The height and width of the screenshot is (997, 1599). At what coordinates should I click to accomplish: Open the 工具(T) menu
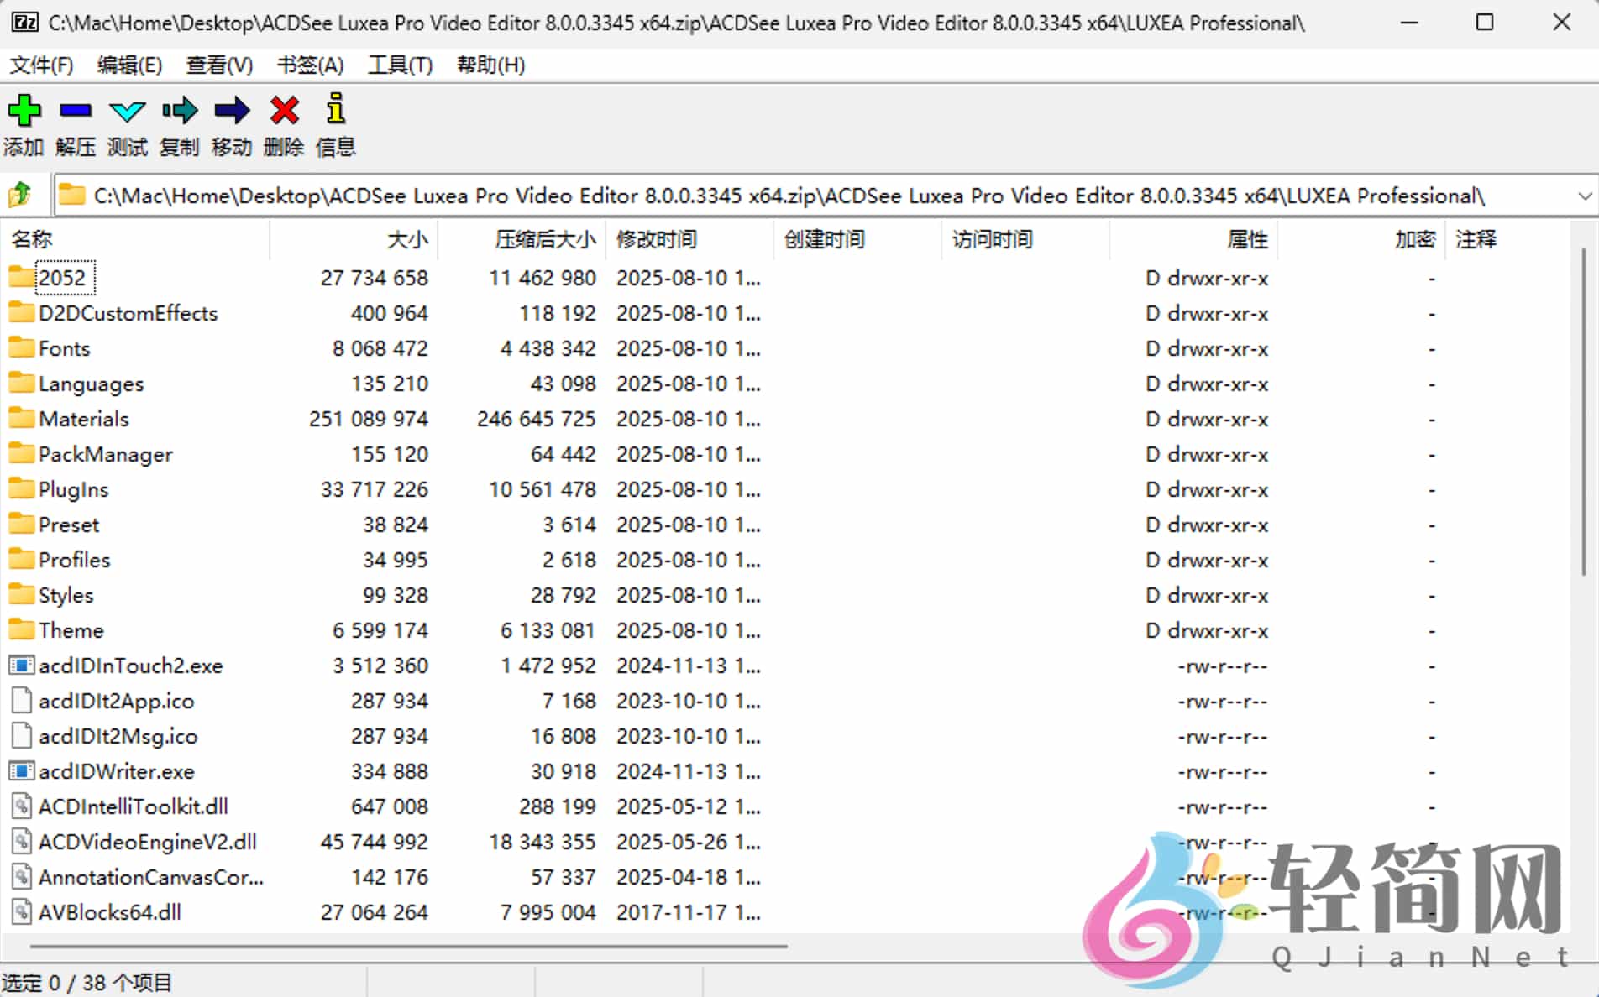click(400, 65)
